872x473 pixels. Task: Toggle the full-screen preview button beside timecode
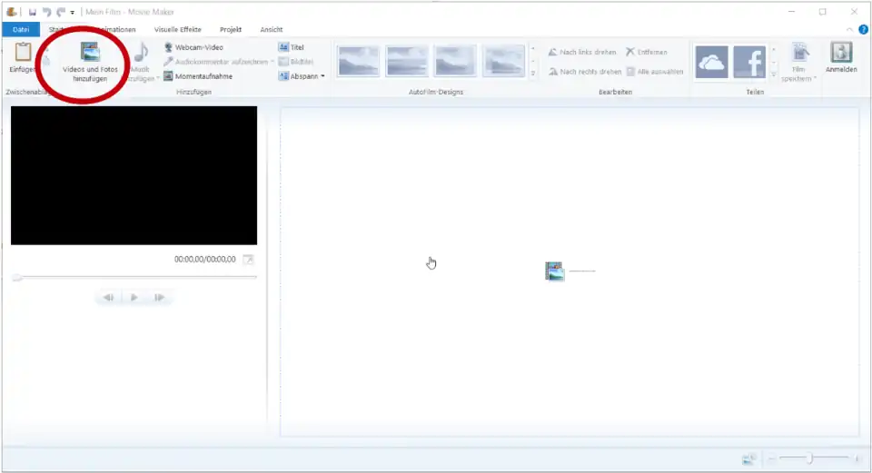[x=248, y=260]
